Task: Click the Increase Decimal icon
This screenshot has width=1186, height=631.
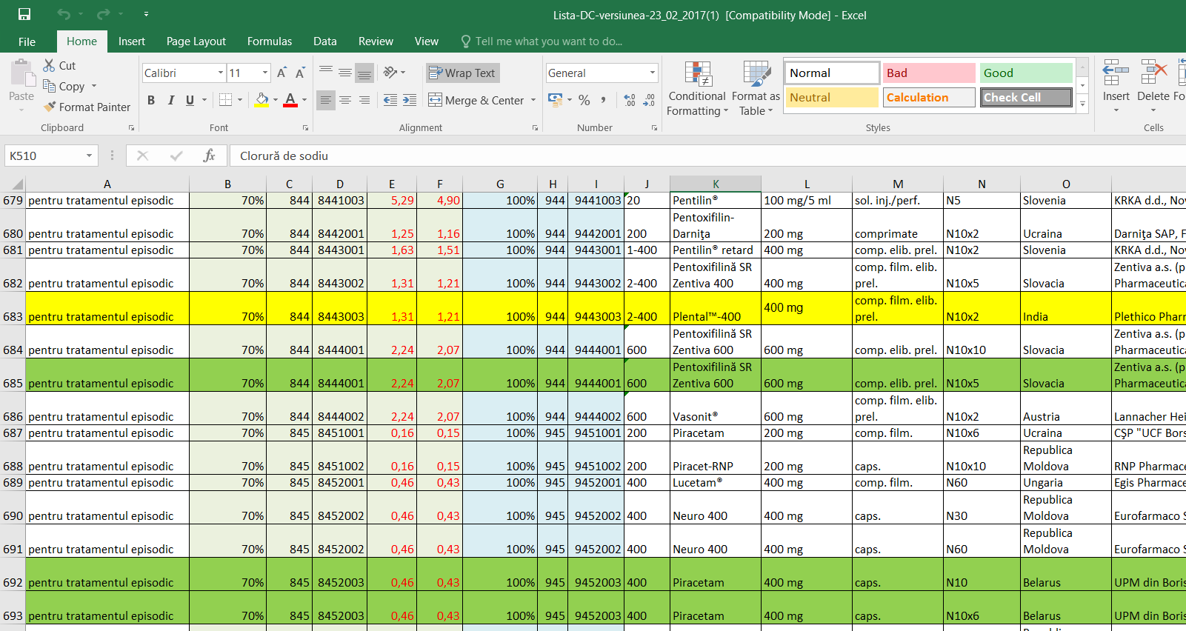Action: click(630, 100)
